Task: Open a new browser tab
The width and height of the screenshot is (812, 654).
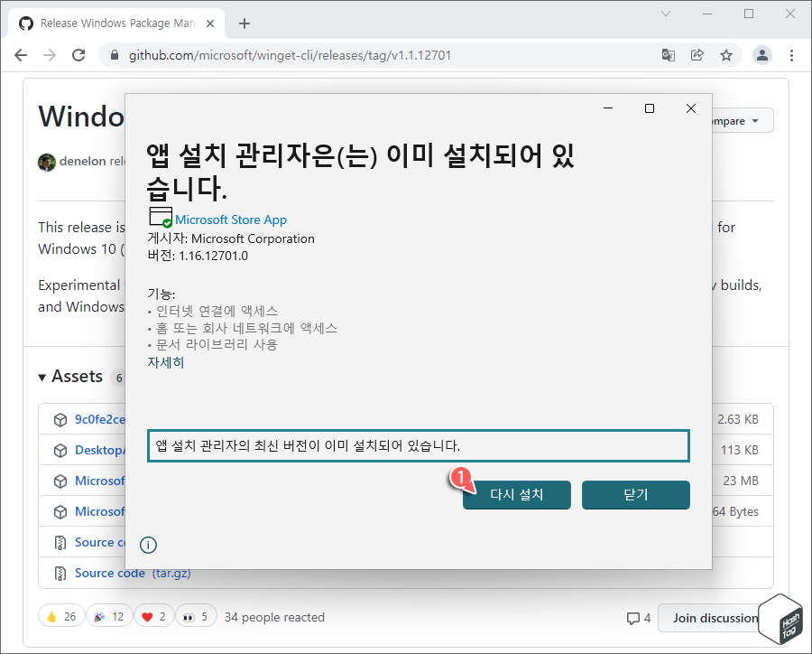Action: 245,23
